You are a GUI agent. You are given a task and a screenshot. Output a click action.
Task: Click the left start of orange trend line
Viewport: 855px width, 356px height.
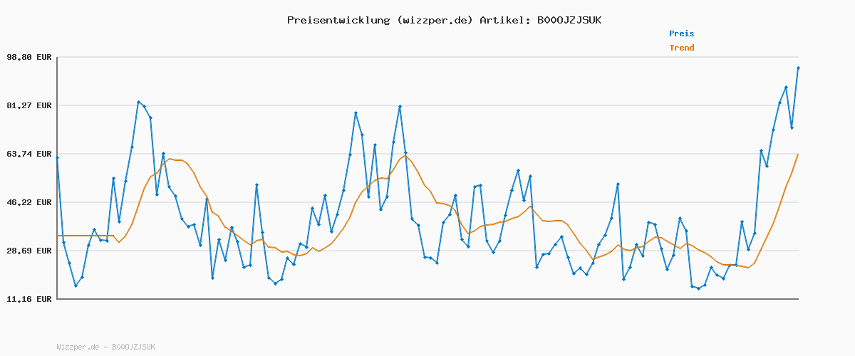click(x=58, y=236)
